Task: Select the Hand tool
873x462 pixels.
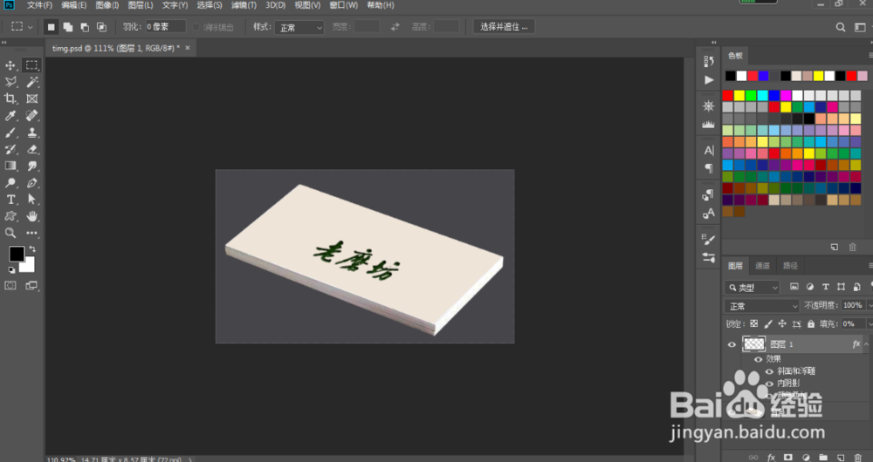Action: click(31, 216)
